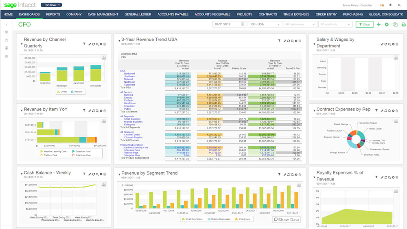Open the Projects menu

point(245,15)
